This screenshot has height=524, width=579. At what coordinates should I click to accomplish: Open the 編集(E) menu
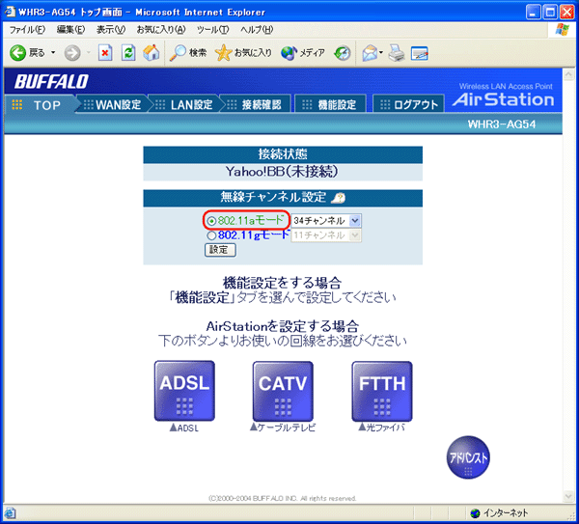click(x=70, y=30)
